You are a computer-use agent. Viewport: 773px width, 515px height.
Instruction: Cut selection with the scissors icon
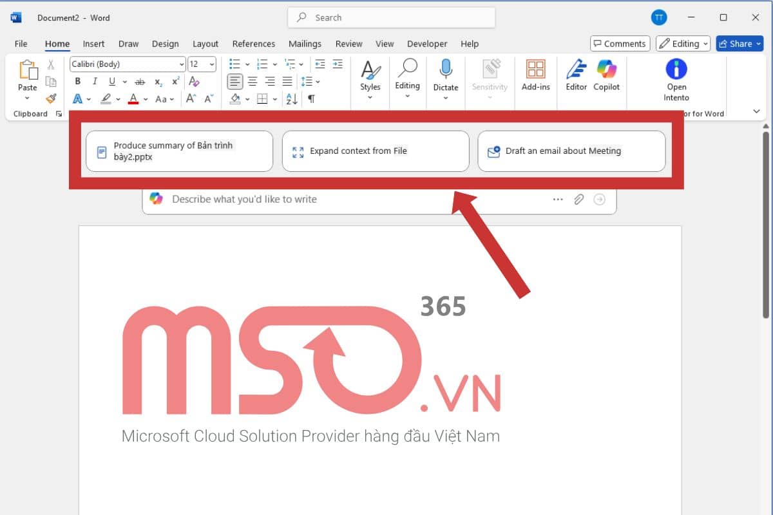pos(51,64)
